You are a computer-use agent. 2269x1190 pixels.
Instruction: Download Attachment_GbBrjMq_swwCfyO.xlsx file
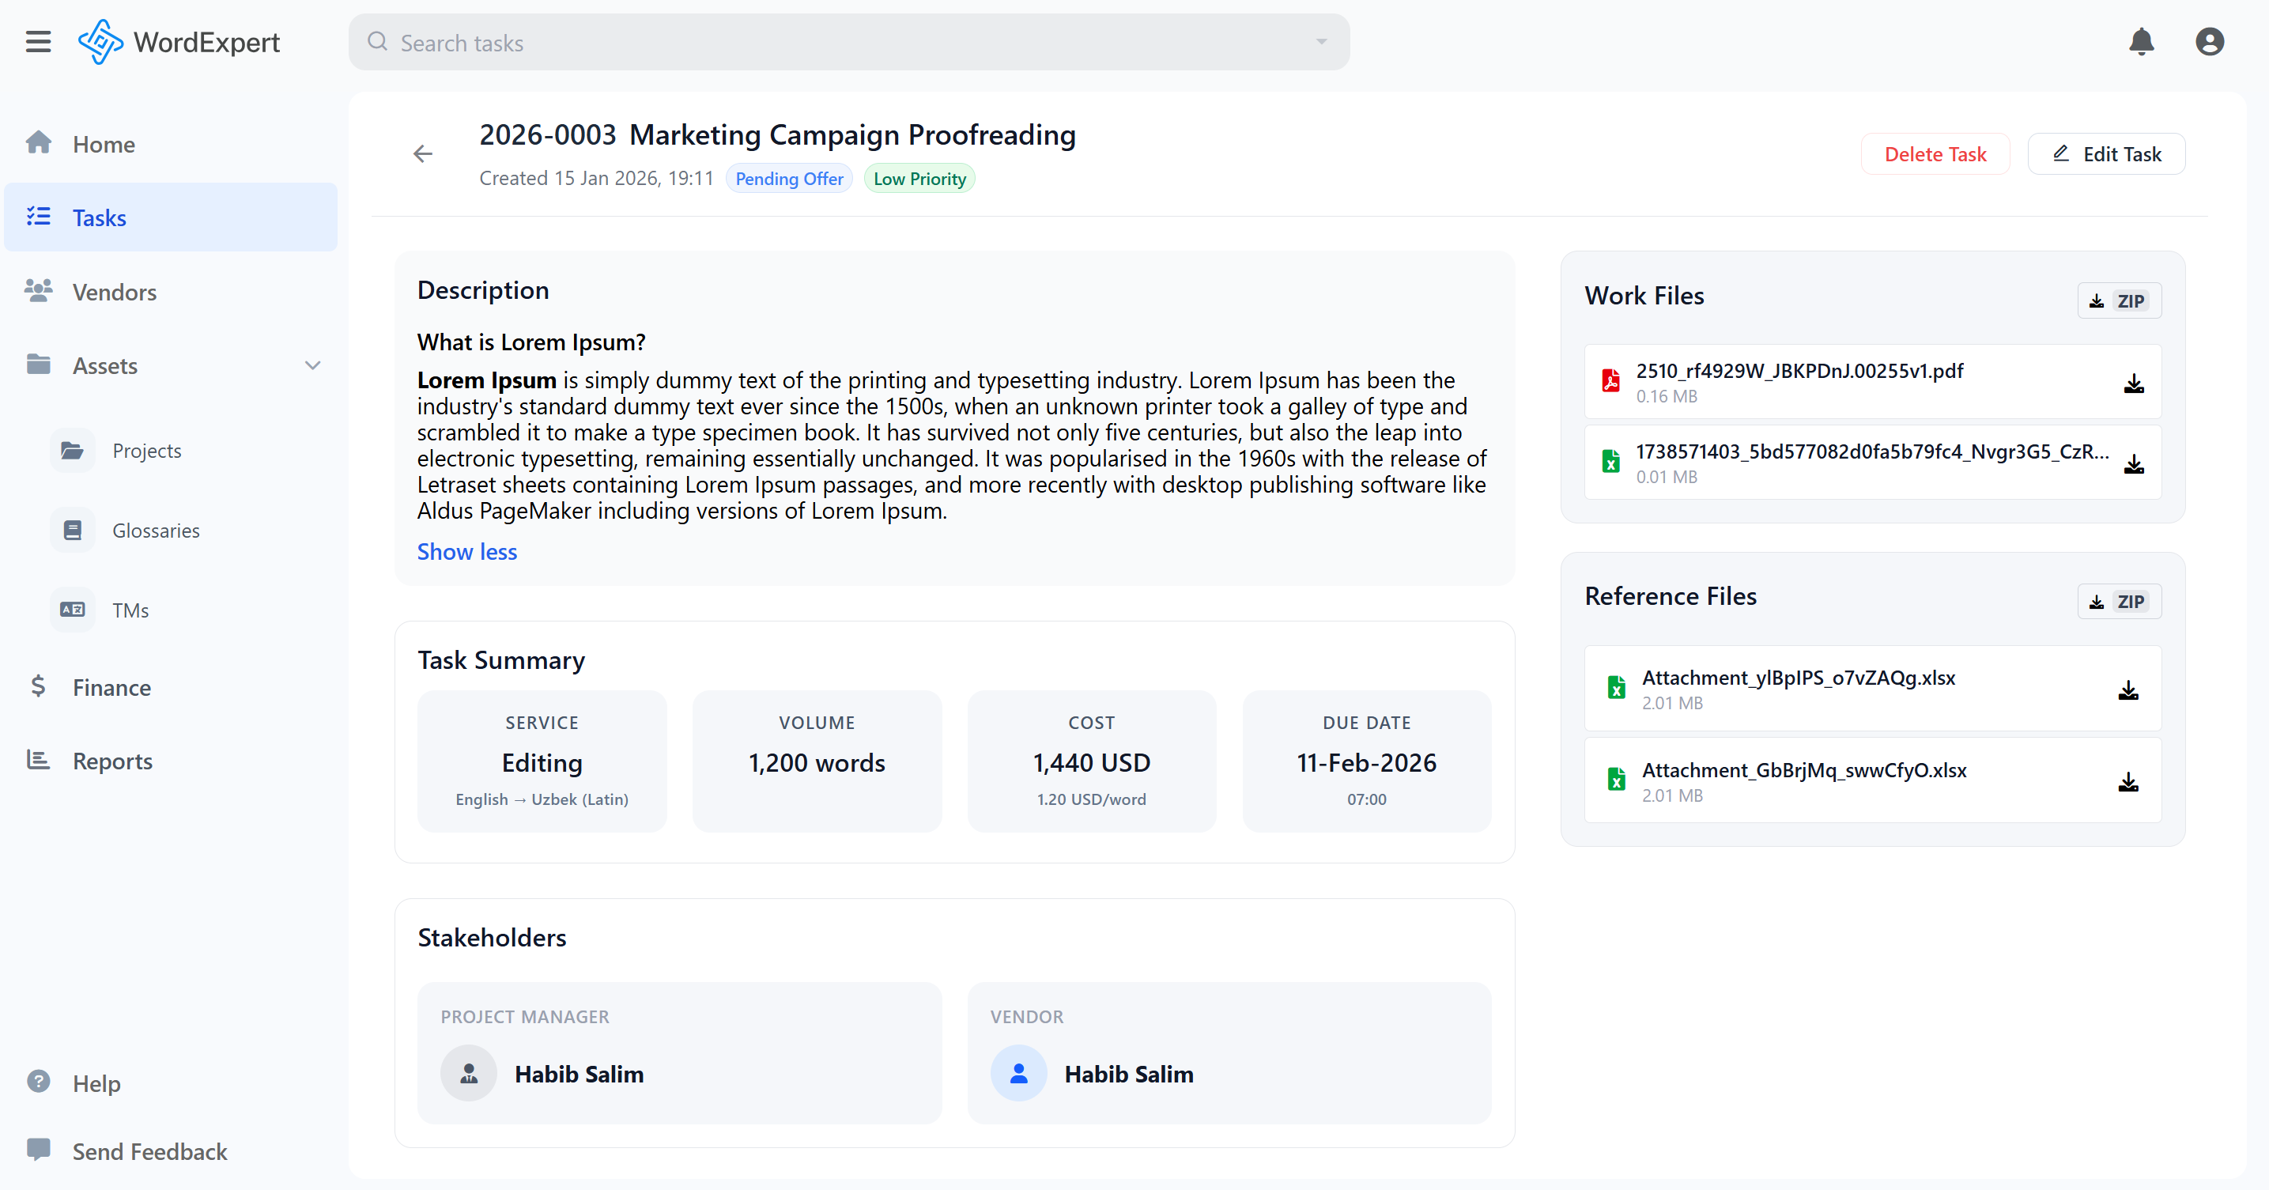pyautogui.click(x=2128, y=781)
